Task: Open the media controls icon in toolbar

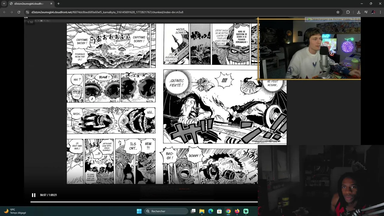Action: pyautogui.click(x=366, y=12)
